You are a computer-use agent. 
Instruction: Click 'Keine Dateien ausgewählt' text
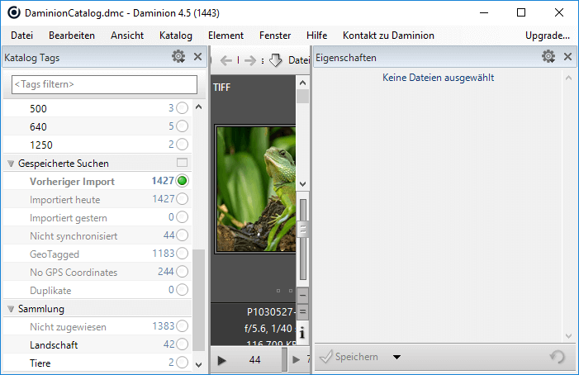[438, 78]
